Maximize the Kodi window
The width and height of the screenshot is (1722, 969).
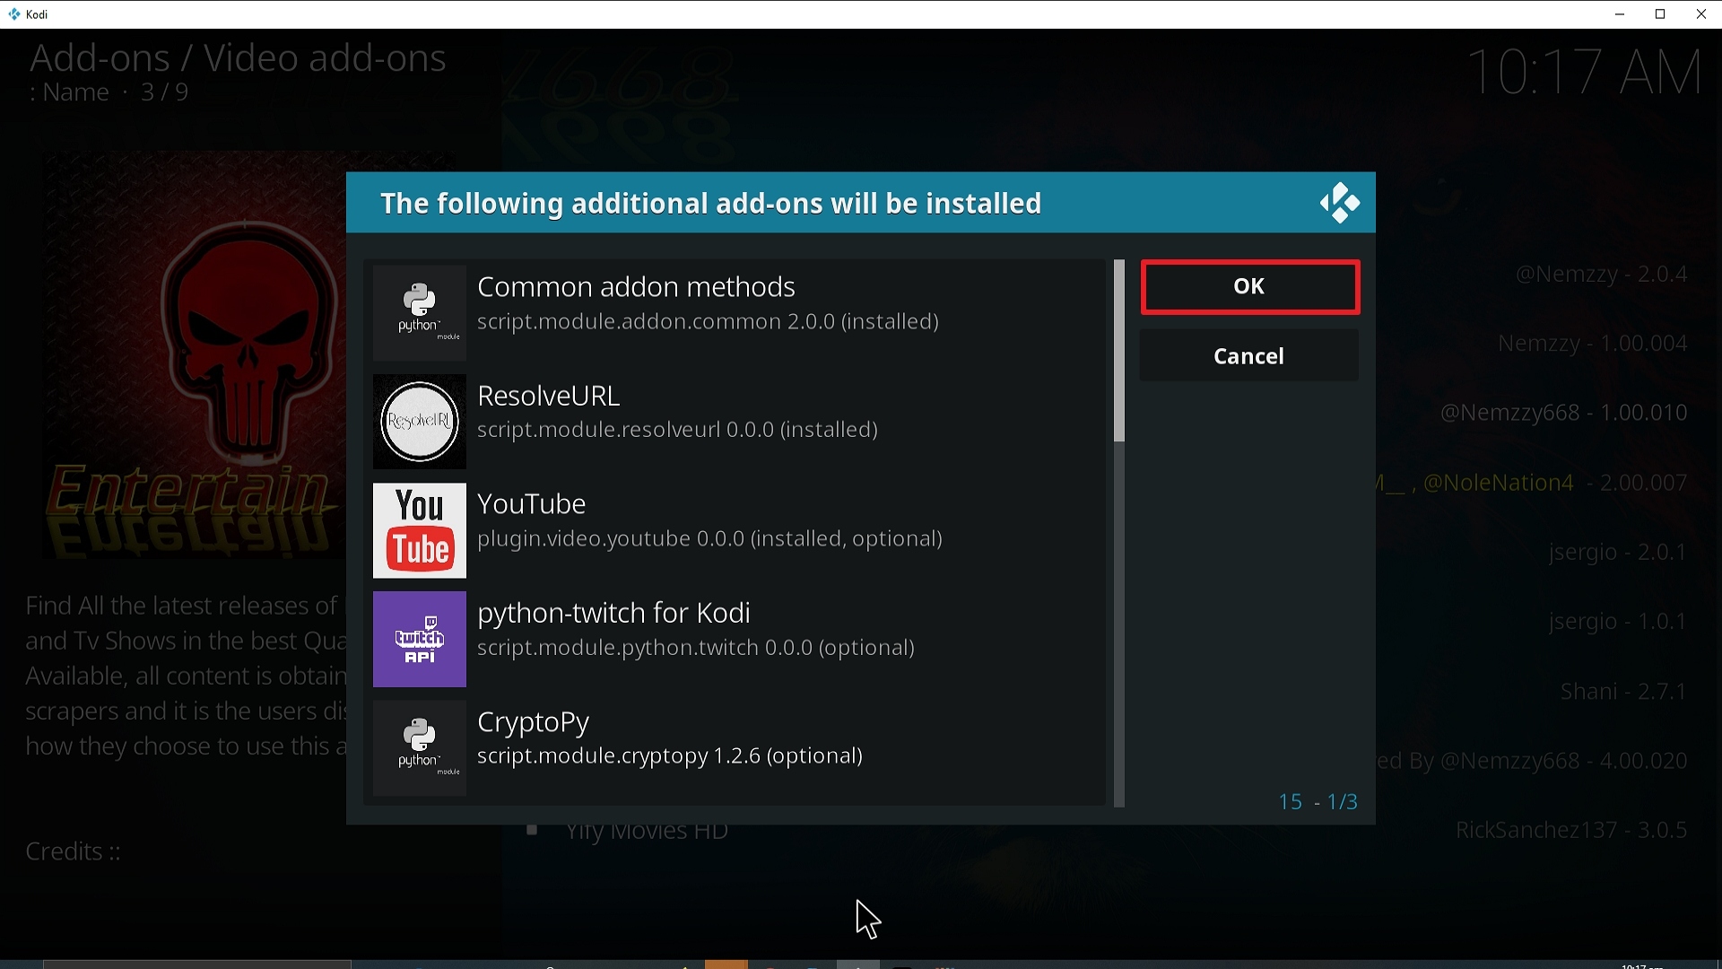point(1661,14)
